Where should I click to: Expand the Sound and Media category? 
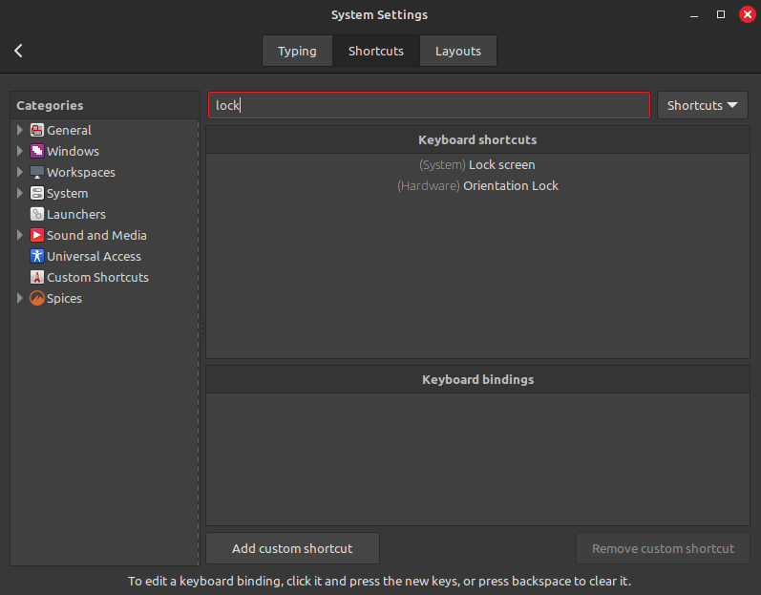pos(20,235)
